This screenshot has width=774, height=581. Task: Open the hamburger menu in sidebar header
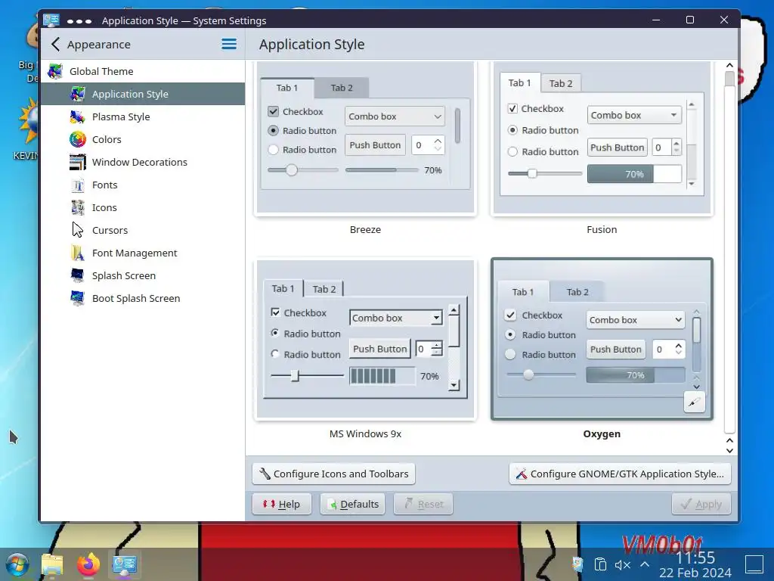[228, 44]
